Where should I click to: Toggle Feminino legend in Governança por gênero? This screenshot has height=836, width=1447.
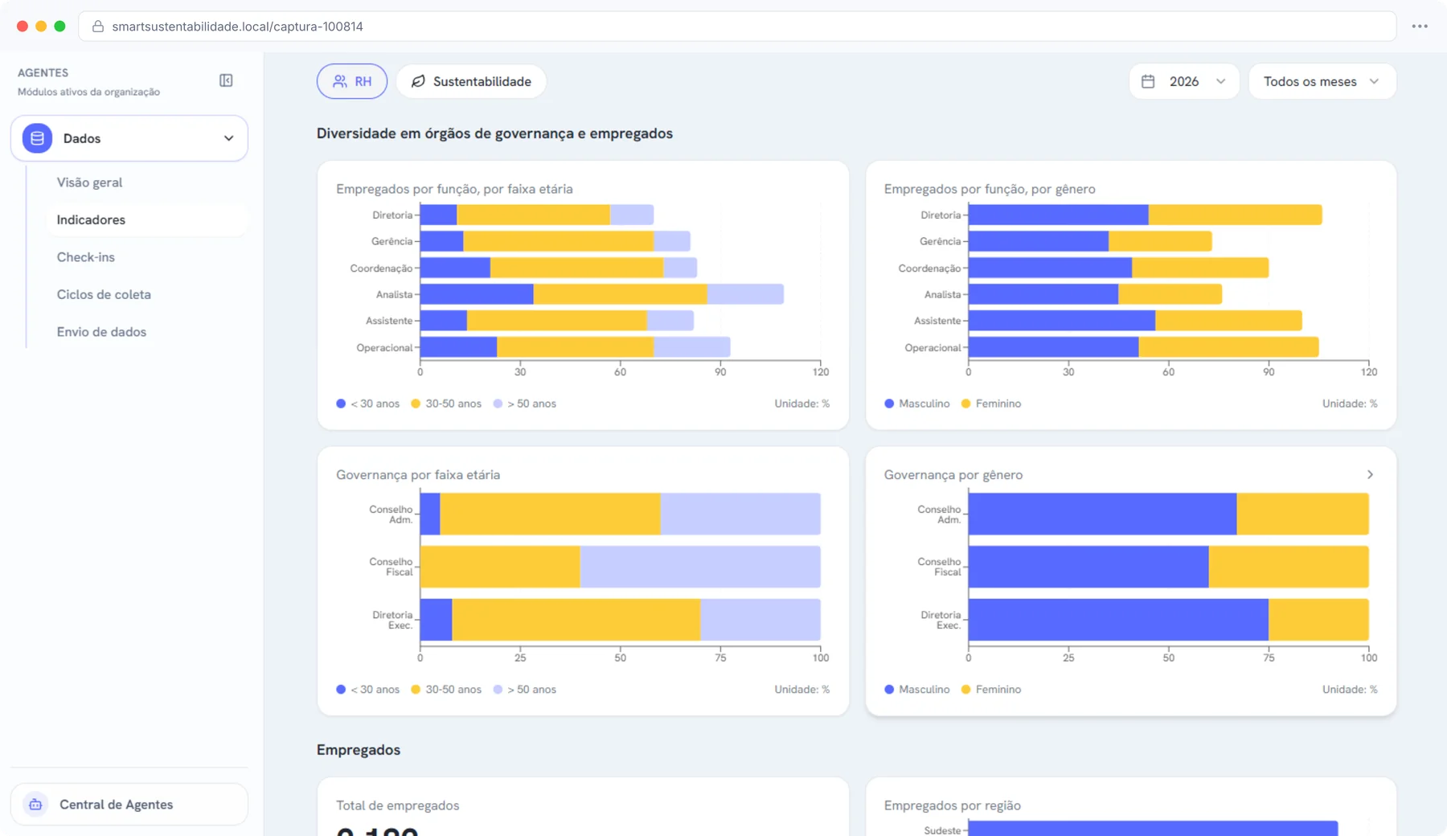[x=991, y=690]
